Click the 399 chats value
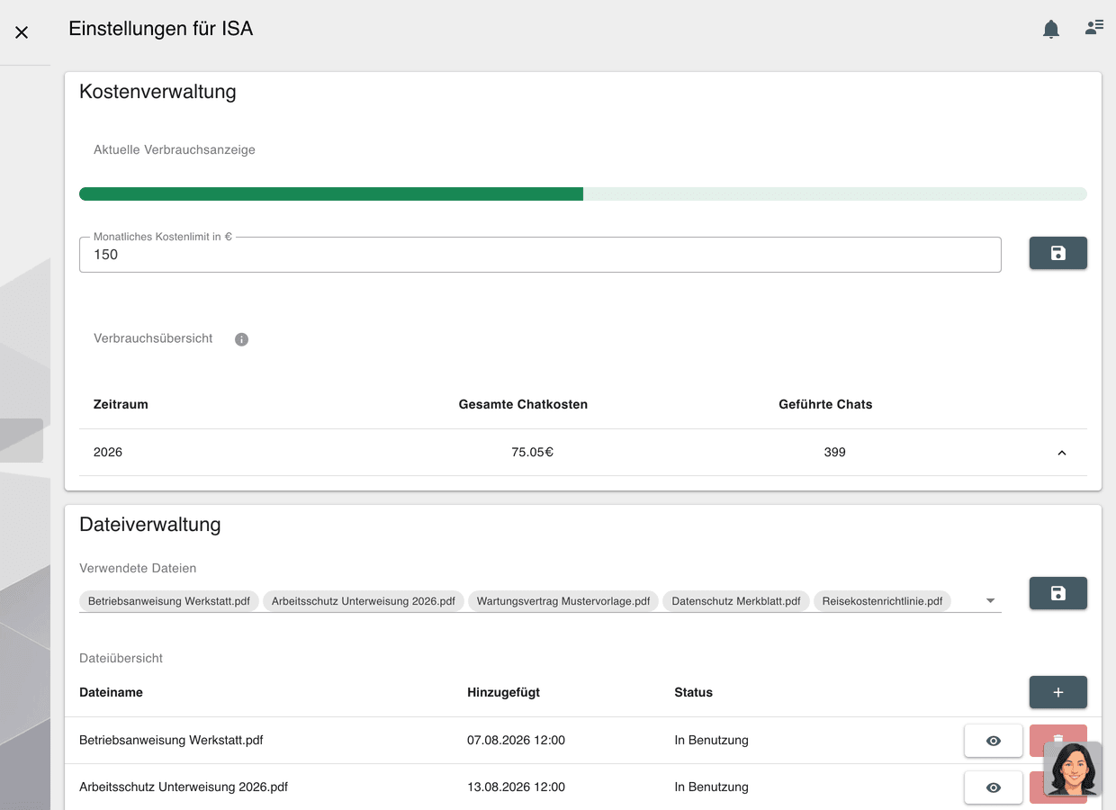The width and height of the screenshot is (1116, 810). click(x=834, y=452)
